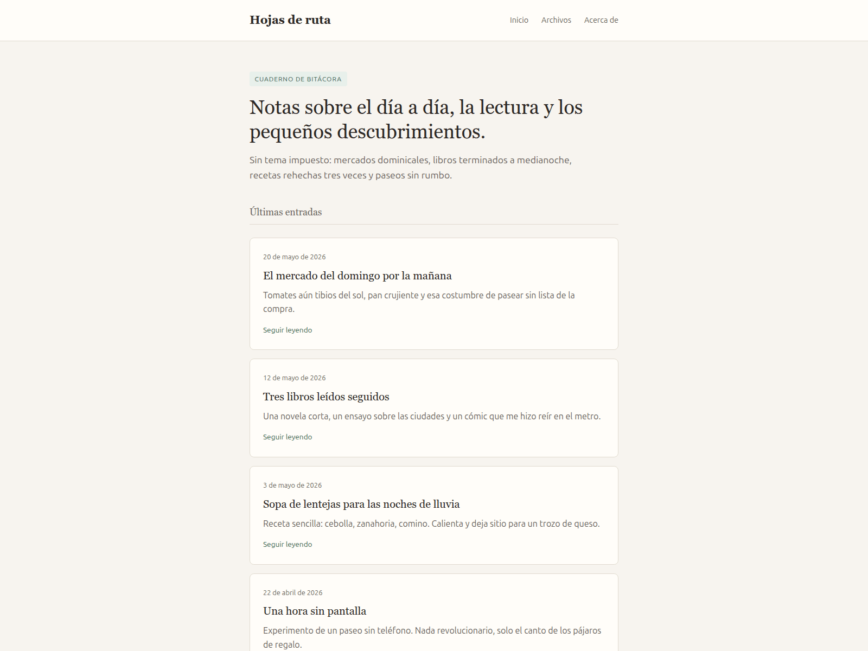
Task: Open the Hojas de ruta site title
Action: (x=290, y=20)
